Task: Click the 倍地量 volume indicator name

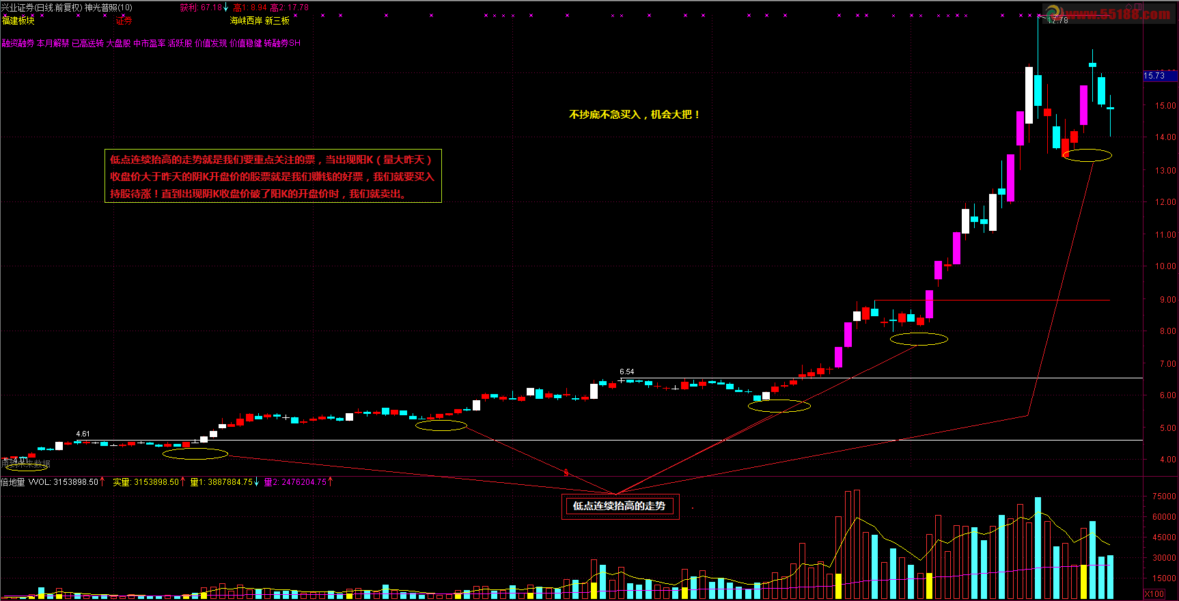Action: [x=14, y=482]
